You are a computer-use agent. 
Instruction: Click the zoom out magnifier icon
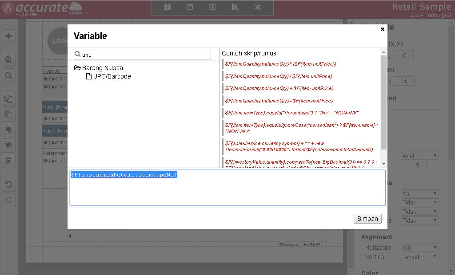8,76
